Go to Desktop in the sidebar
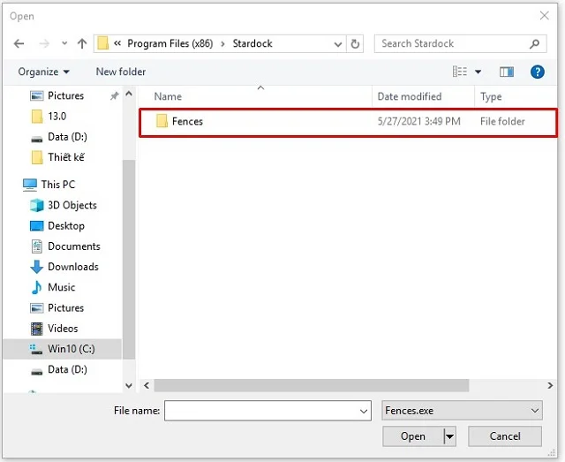The image size is (565, 462). point(57,226)
